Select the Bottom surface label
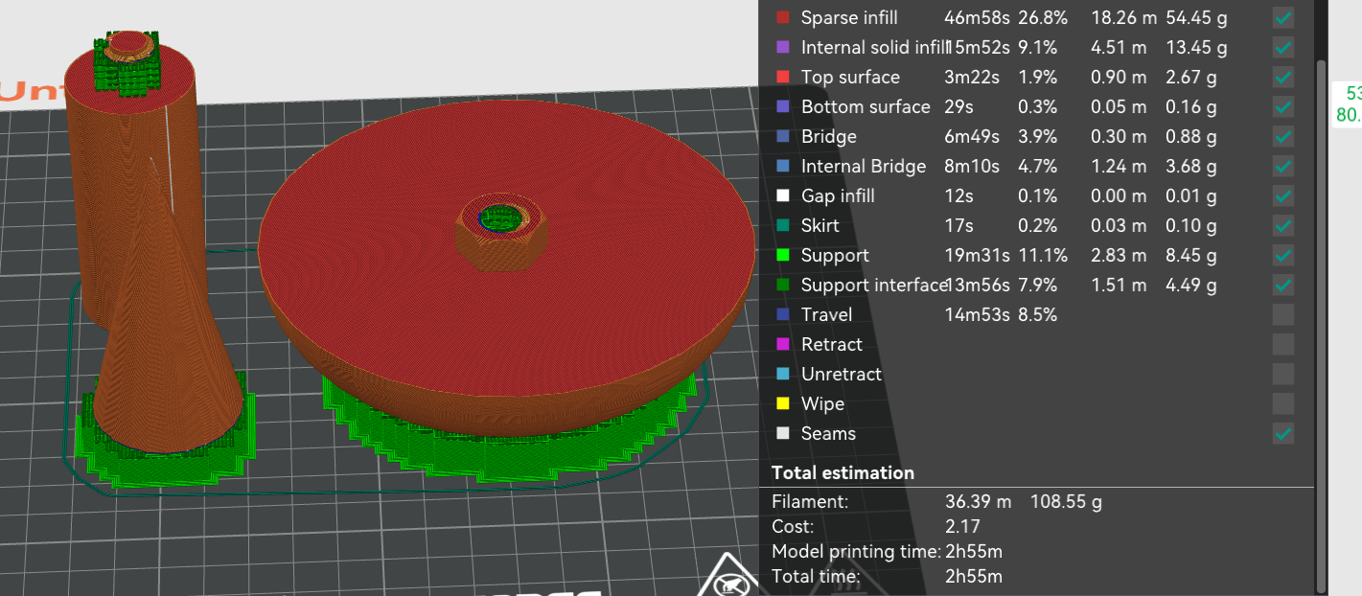This screenshot has width=1362, height=596. 866,106
